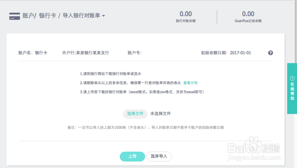The image size is (297, 168).
Task: Open 银行卡 in the breadcrumb path
Action: click(x=48, y=16)
